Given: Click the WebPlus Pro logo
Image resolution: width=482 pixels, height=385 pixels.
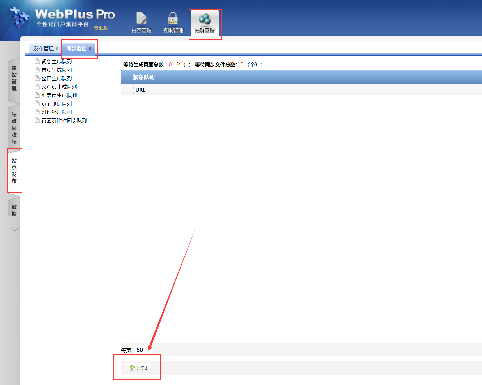Looking at the screenshot, I should pyautogui.click(x=62, y=17).
